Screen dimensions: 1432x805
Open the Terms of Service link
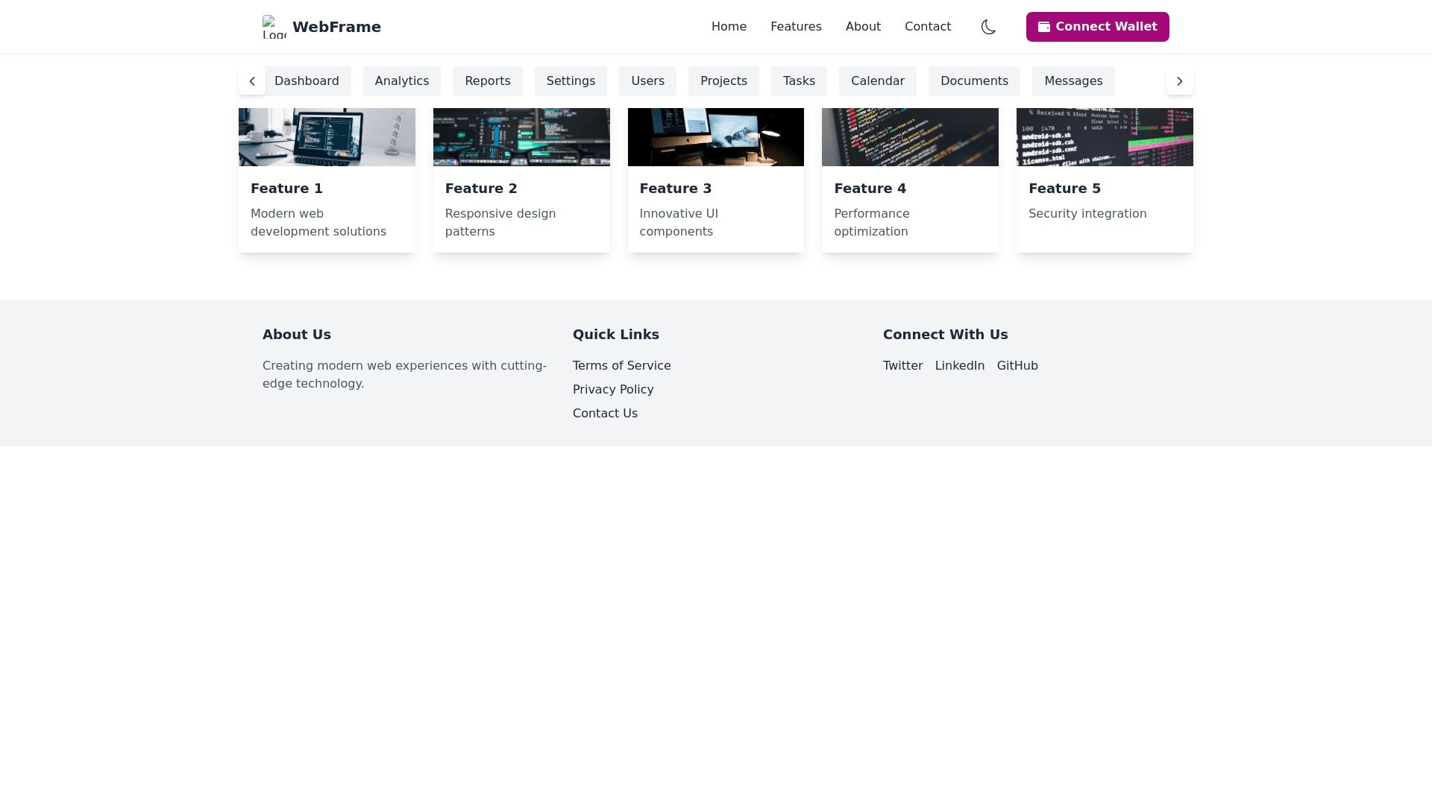(621, 366)
